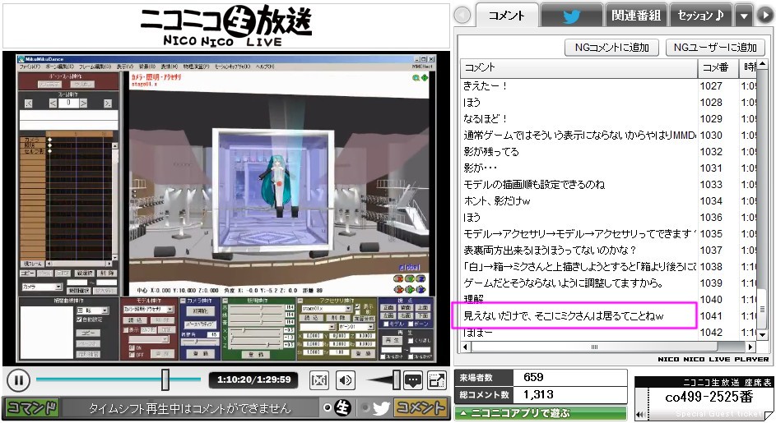Switch to the コメント tab
Image resolution: width=776 pixels, height=423 pixels.
tap(506, 16)
